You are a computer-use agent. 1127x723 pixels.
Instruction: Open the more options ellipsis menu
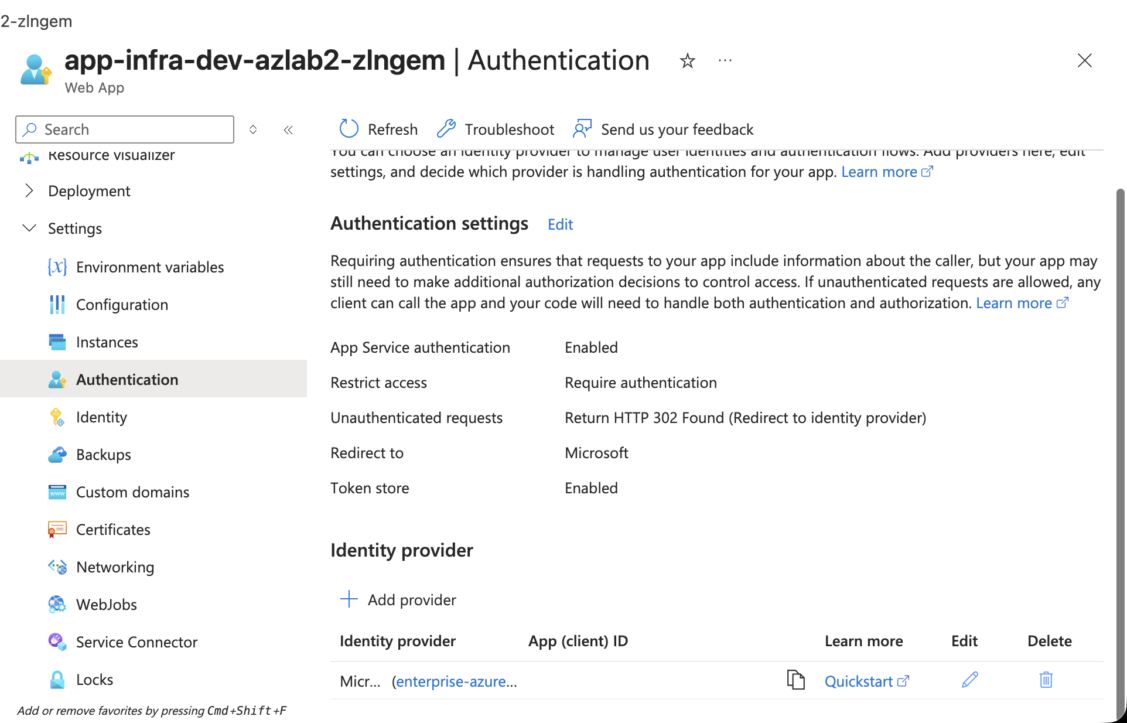tap(725, 60)
